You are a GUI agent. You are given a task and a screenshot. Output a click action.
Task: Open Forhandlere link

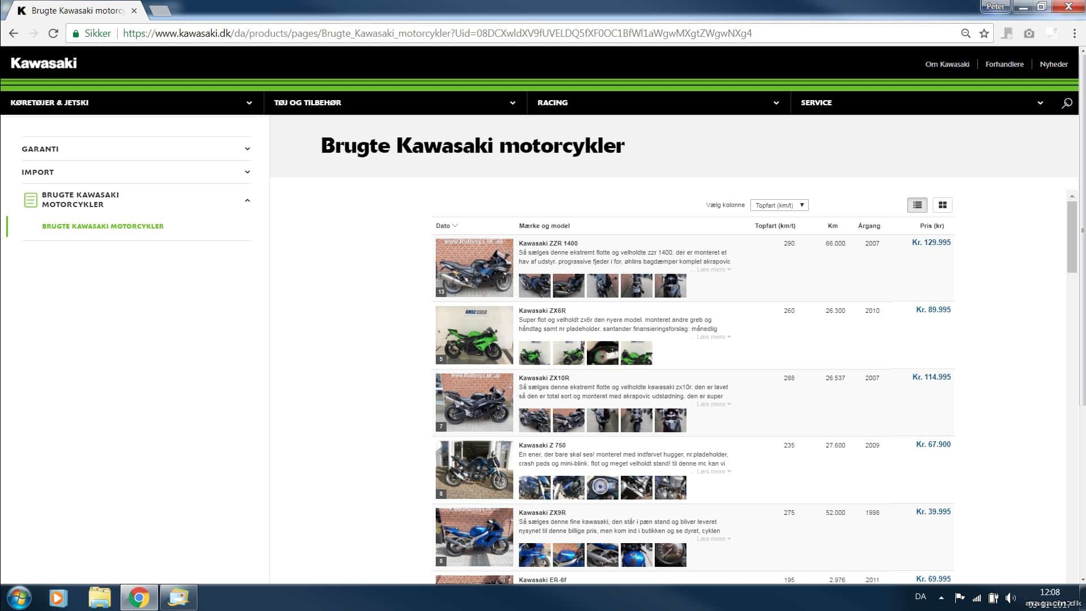[x=1004, y=64]
